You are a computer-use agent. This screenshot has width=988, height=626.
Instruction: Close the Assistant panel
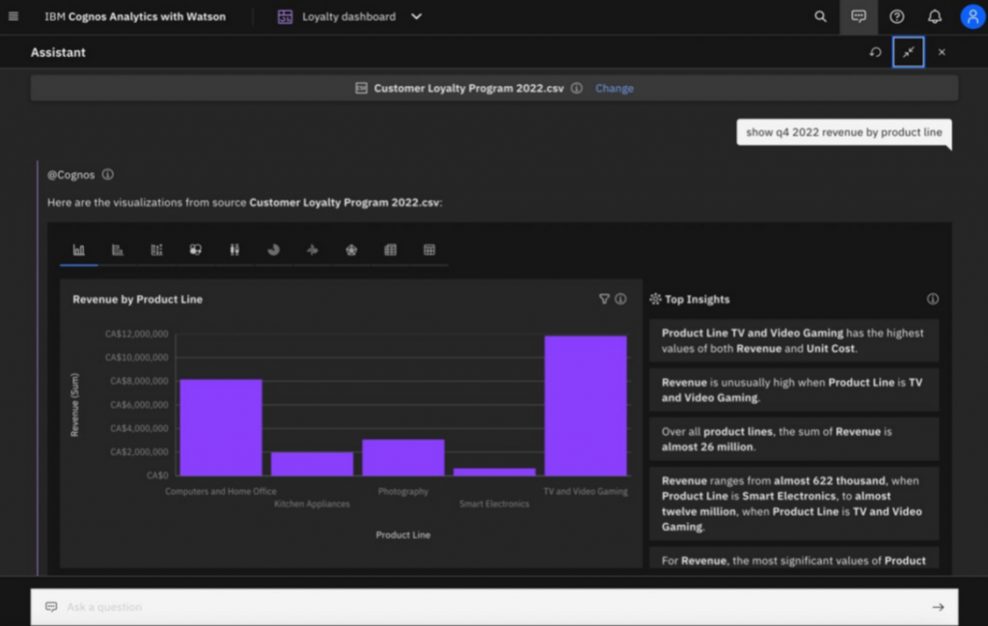pos(942,52)
